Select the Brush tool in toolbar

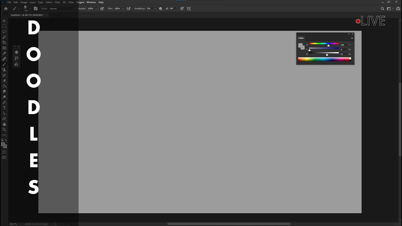(x=4, y=64)
